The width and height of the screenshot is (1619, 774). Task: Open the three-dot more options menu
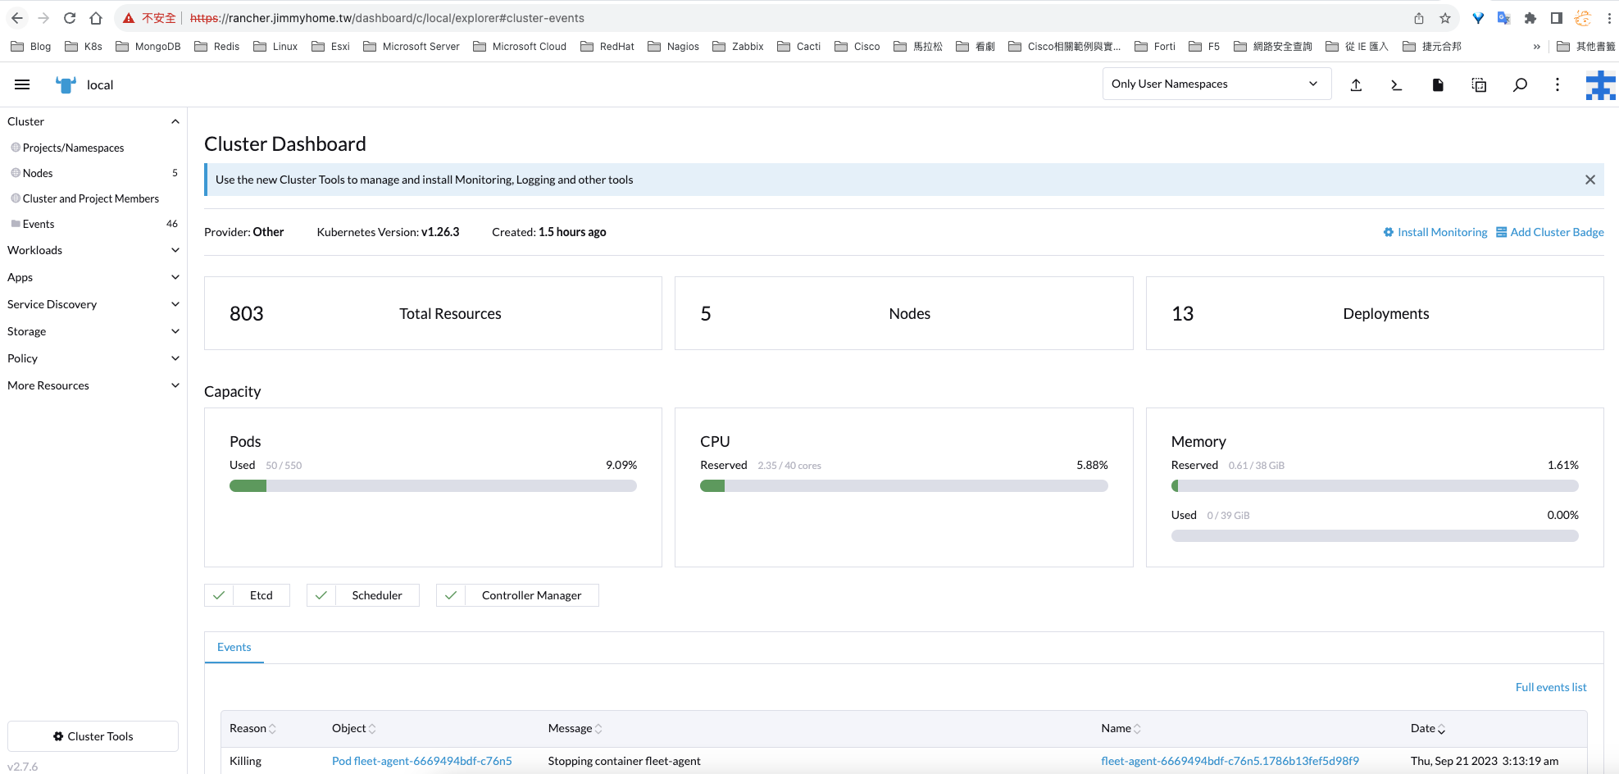click(x=1558, y=84)
